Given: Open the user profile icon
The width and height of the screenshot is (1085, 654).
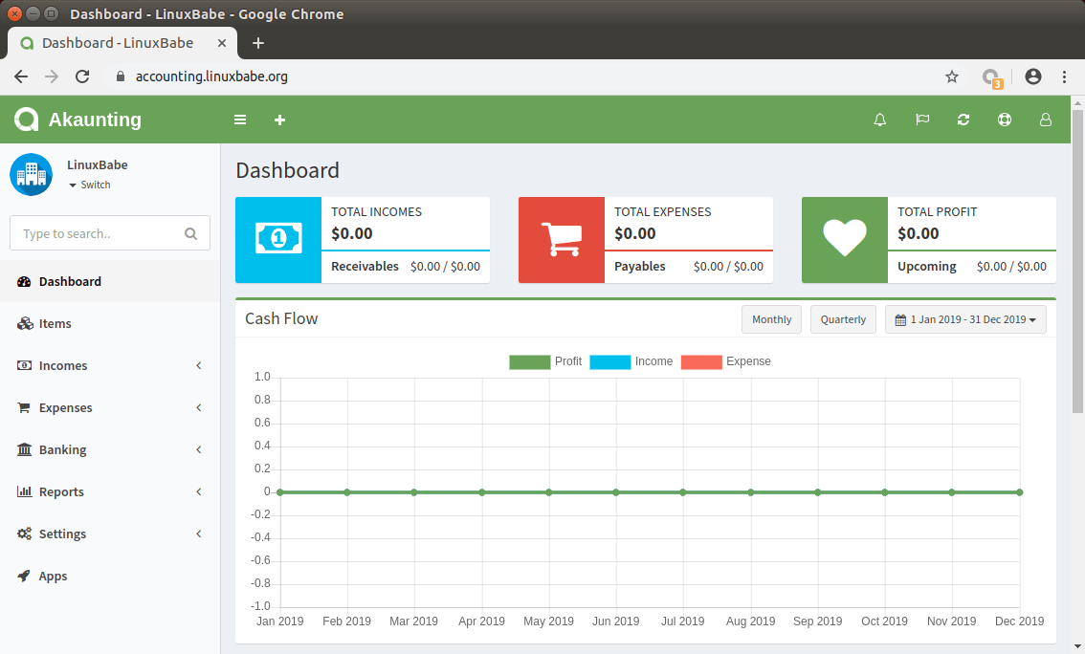Looking at the screenshot, I should (x=1046, y=120).
